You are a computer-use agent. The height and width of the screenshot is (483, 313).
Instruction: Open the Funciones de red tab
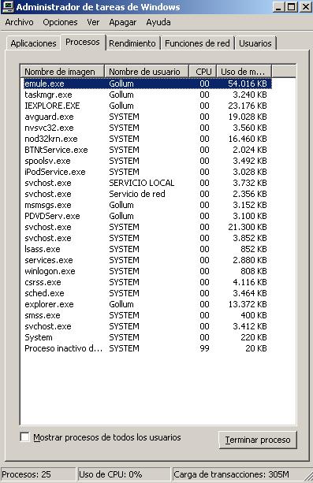(197, 43)
